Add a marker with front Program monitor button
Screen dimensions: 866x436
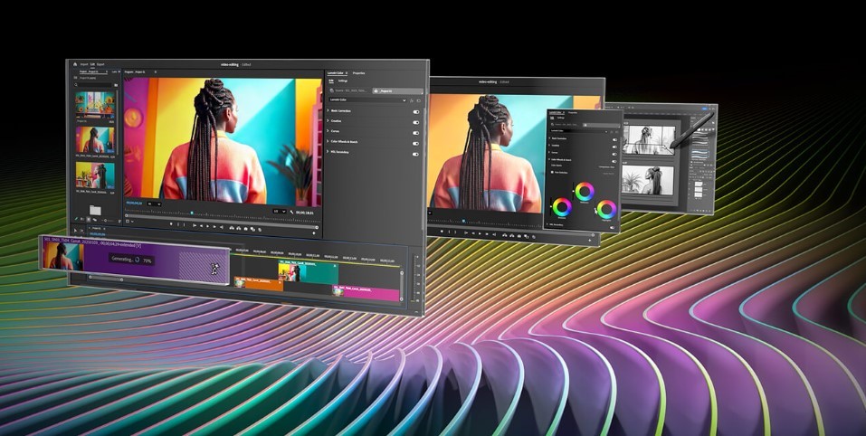171,223
